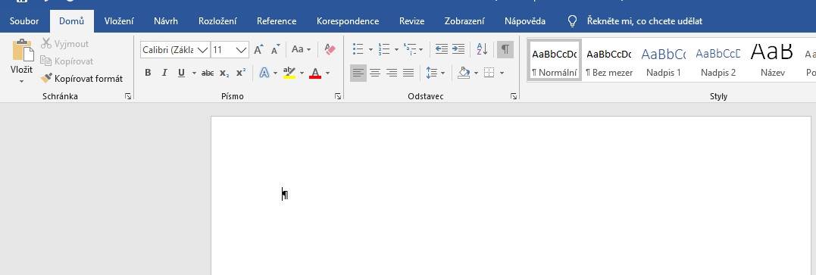Open the font name dropdown
816x275 pixels.
[202, 50]
